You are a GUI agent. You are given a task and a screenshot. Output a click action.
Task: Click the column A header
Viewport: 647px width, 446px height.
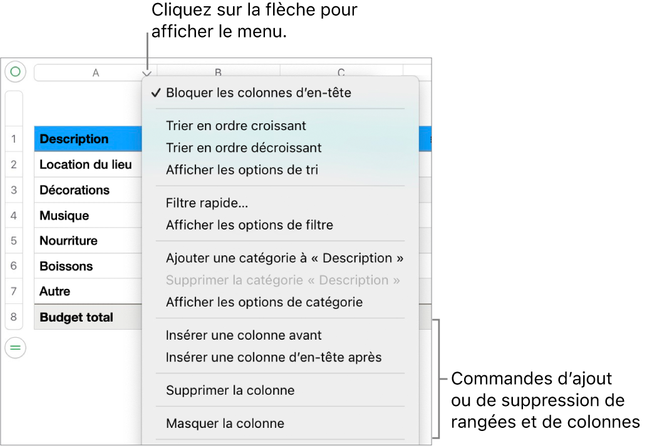tap(95, 73)
